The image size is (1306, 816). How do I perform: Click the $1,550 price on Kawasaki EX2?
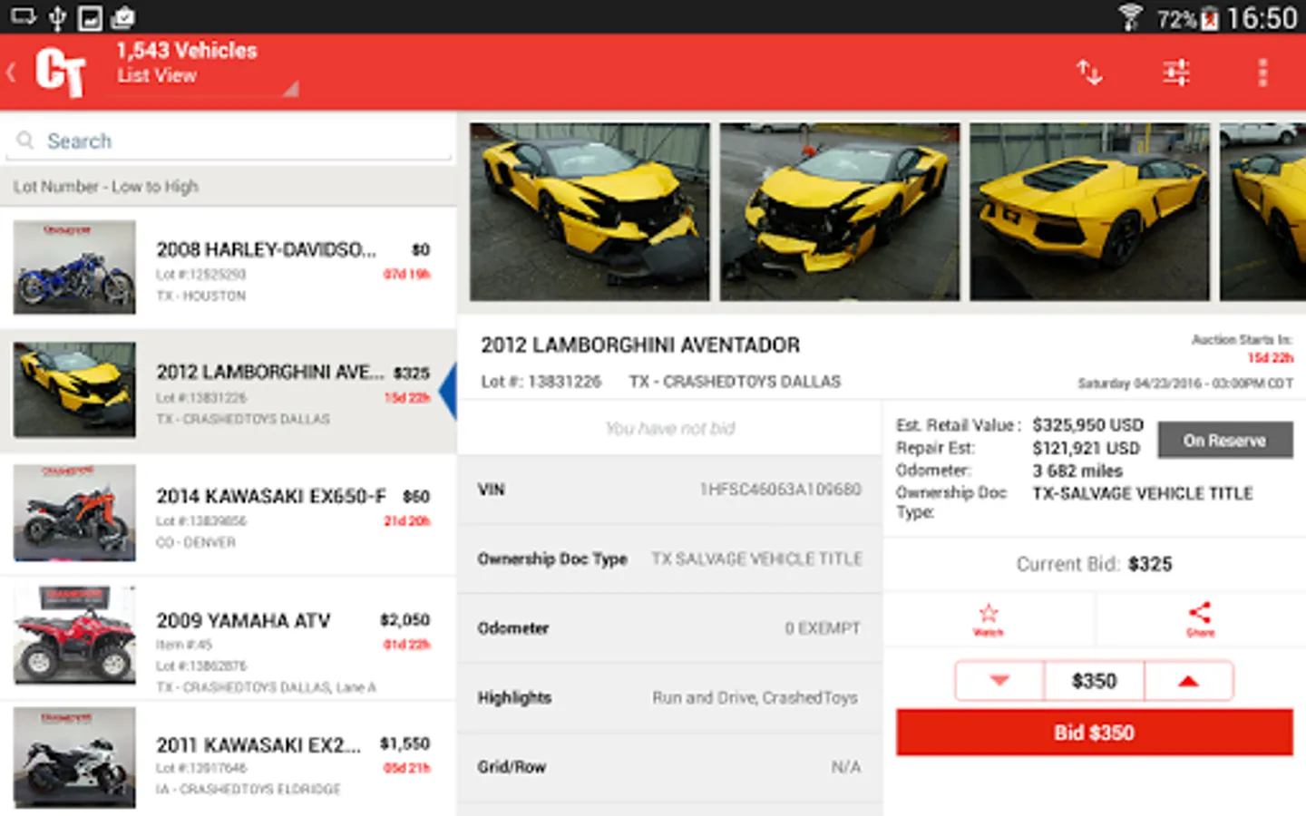(x=404, y=743)
